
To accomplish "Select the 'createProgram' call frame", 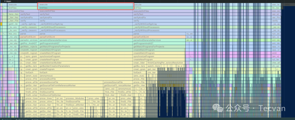I will pos(86,69).
